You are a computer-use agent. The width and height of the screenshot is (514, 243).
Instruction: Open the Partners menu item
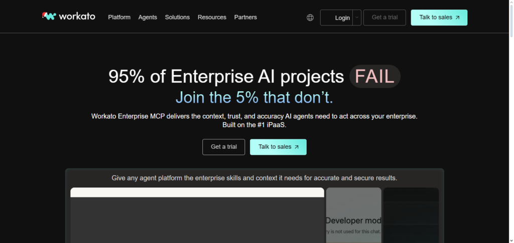pyautogui.click(x=245, y=17)
